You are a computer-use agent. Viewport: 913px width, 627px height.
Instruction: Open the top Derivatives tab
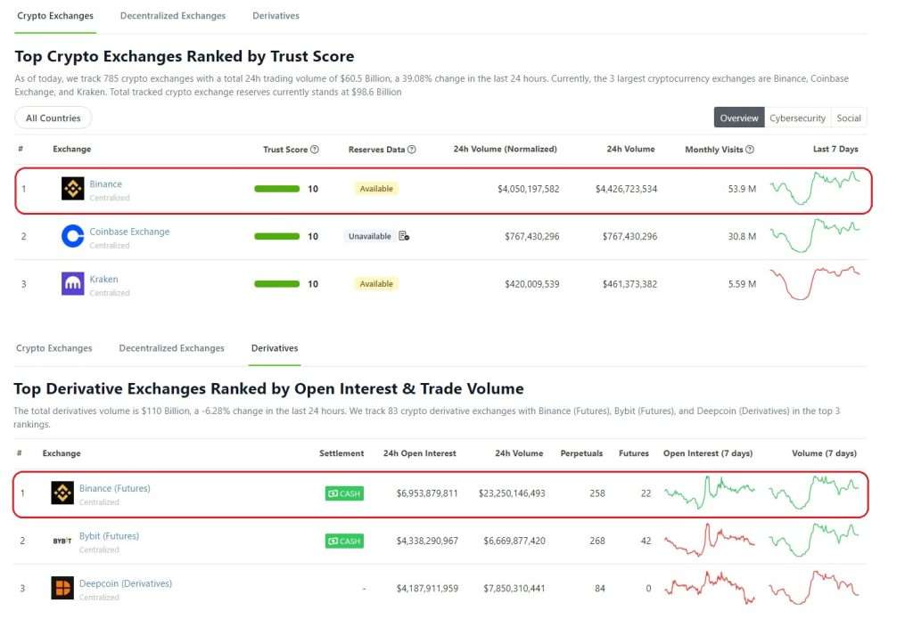pos(276,16)
